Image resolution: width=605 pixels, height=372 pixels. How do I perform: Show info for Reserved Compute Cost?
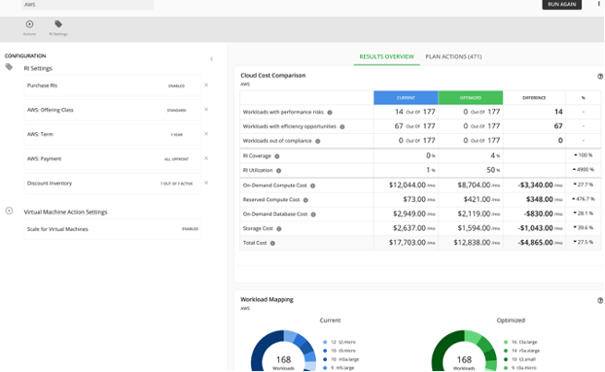[305, 200]
